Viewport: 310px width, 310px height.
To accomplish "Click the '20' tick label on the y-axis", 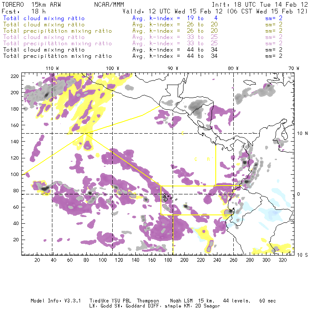I will [x=16, y=240].
